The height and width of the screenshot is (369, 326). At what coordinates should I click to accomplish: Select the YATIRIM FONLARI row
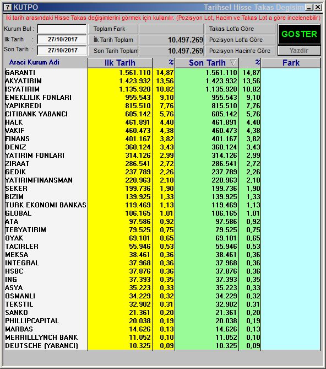coord(35,156)
